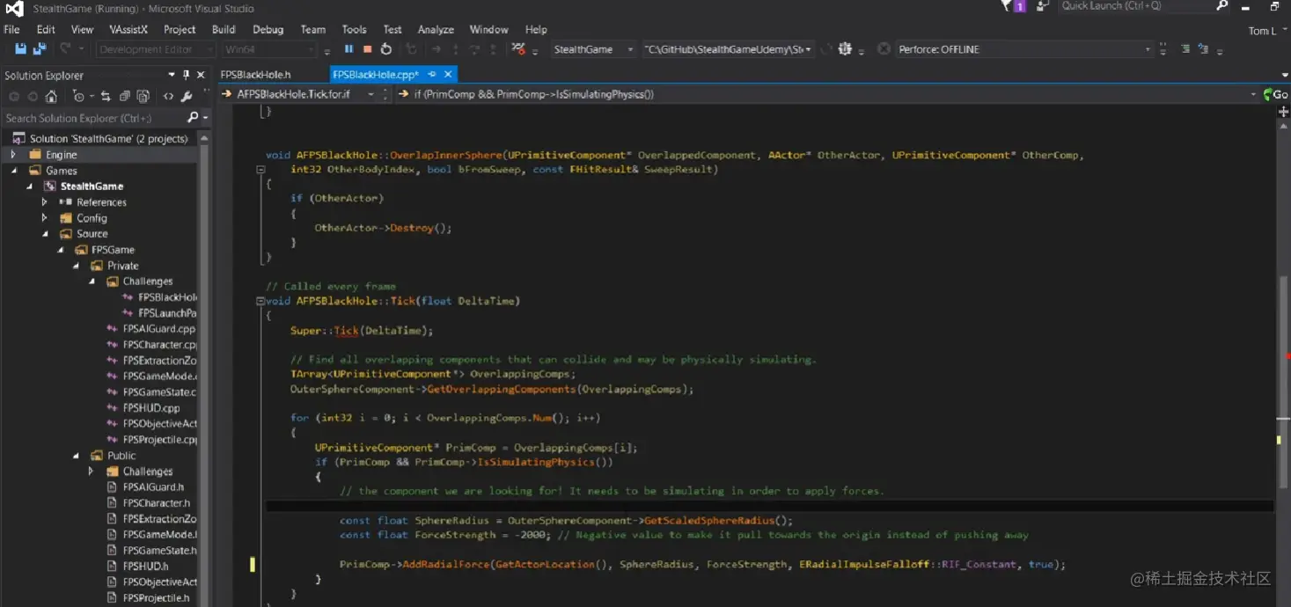Click the breakpoint tools icon next to StealthGame
Viewport: 1291px width, 607px height.
click(x=518, y=49)
